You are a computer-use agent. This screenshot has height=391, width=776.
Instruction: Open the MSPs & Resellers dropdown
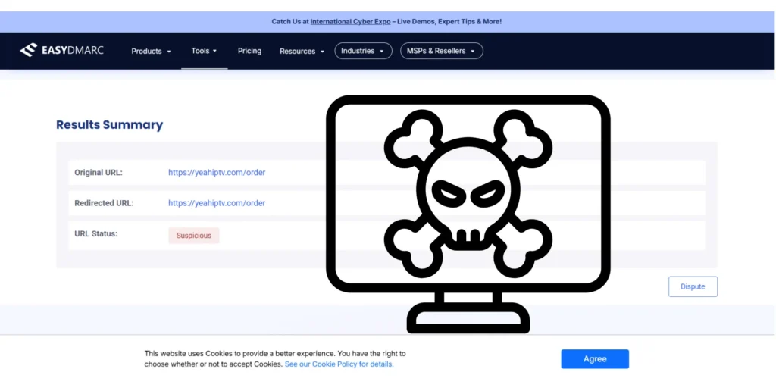(435, 51)
